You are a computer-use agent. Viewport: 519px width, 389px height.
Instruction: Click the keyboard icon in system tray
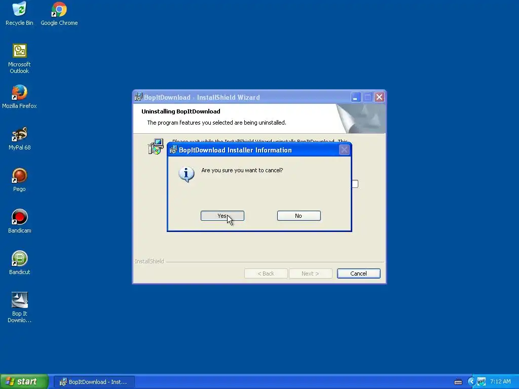coord(458,382)
